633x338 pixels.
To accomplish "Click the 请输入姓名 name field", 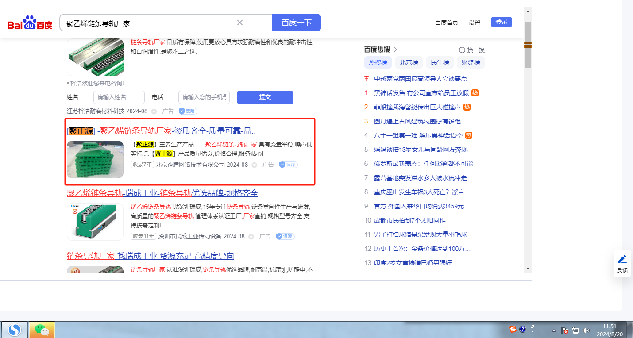I will (119, 97).
